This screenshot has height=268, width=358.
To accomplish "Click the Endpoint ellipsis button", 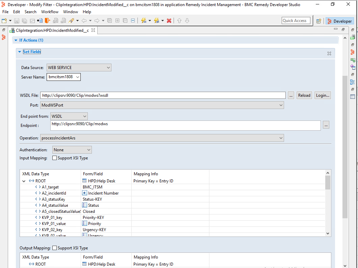I will 326,125.
